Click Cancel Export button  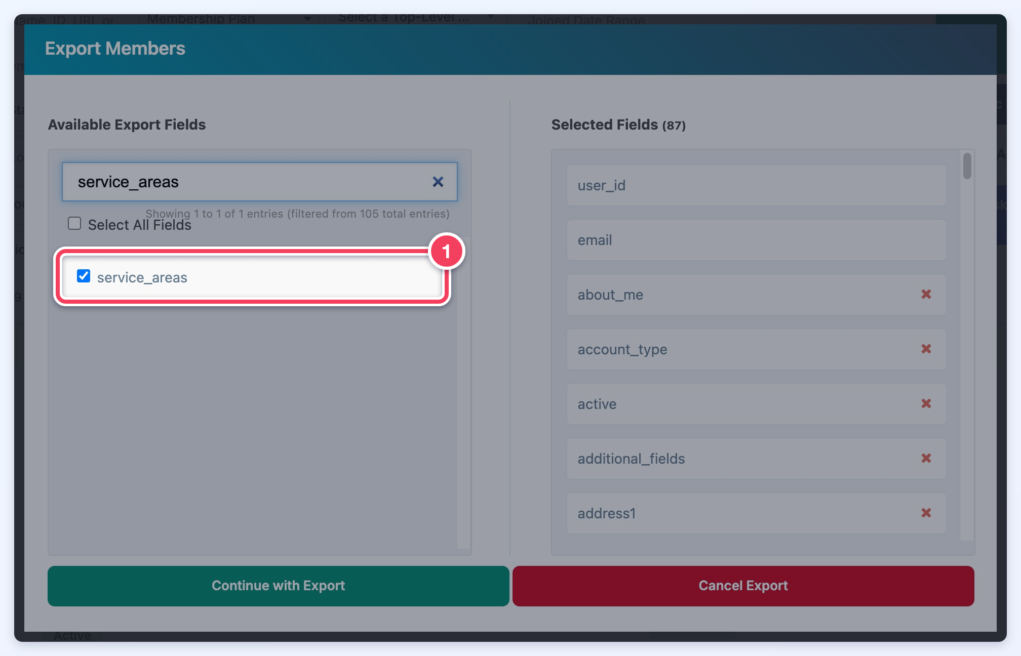click(743, 586)
